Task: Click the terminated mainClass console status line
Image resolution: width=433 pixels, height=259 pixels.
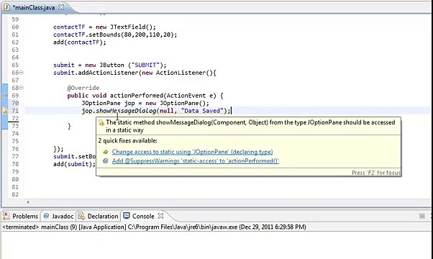Action: [x=154, y=227]
